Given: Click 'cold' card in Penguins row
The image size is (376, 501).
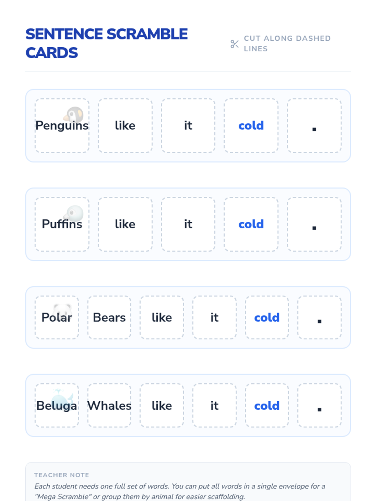Looking at the screenshot, I should point(251,126).
